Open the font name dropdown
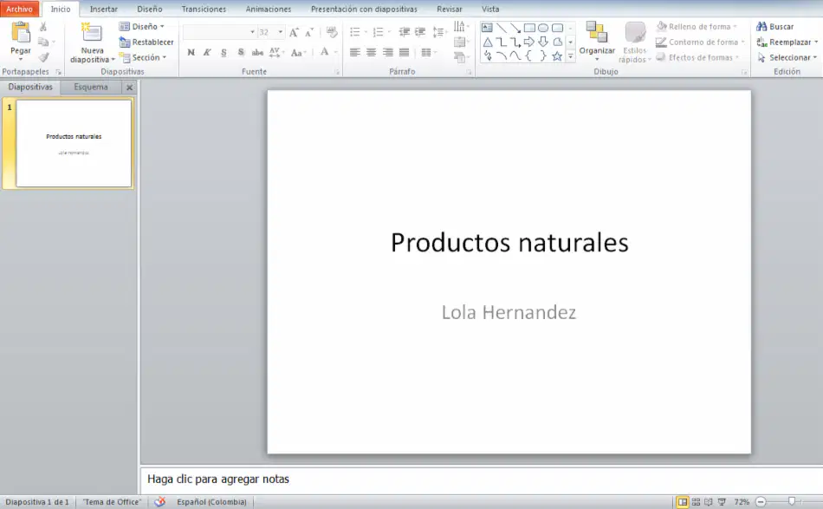This screenshot has width=823, height=509. pos(252,33)
